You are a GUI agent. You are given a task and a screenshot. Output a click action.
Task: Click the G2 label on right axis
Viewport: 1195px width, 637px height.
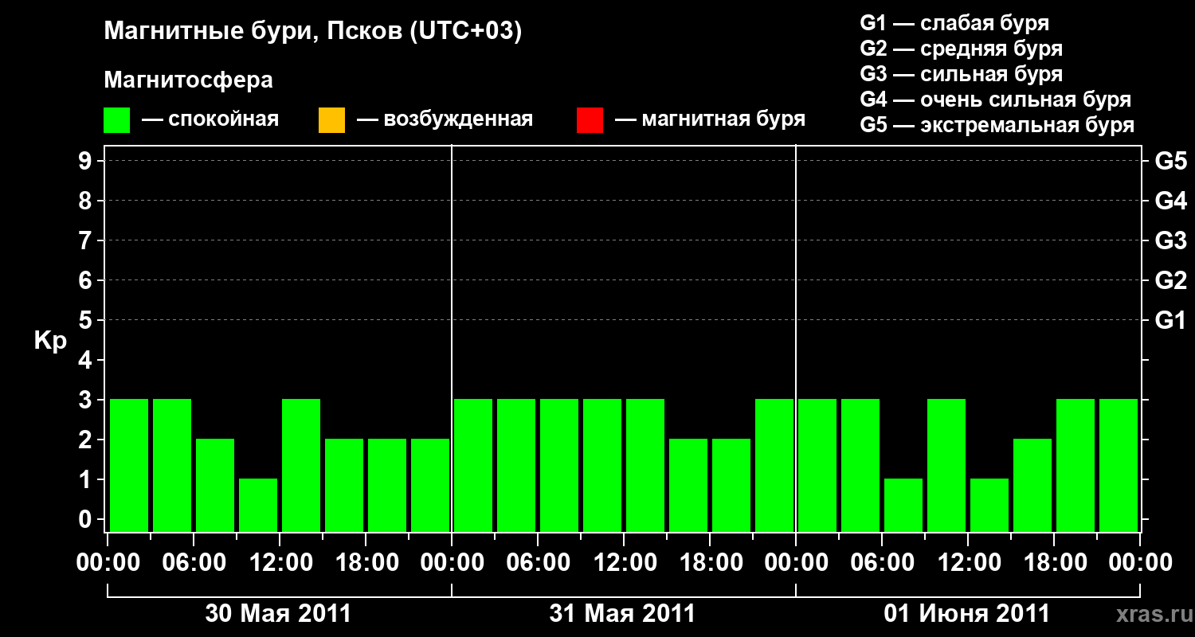click(x=1171, y=280)
